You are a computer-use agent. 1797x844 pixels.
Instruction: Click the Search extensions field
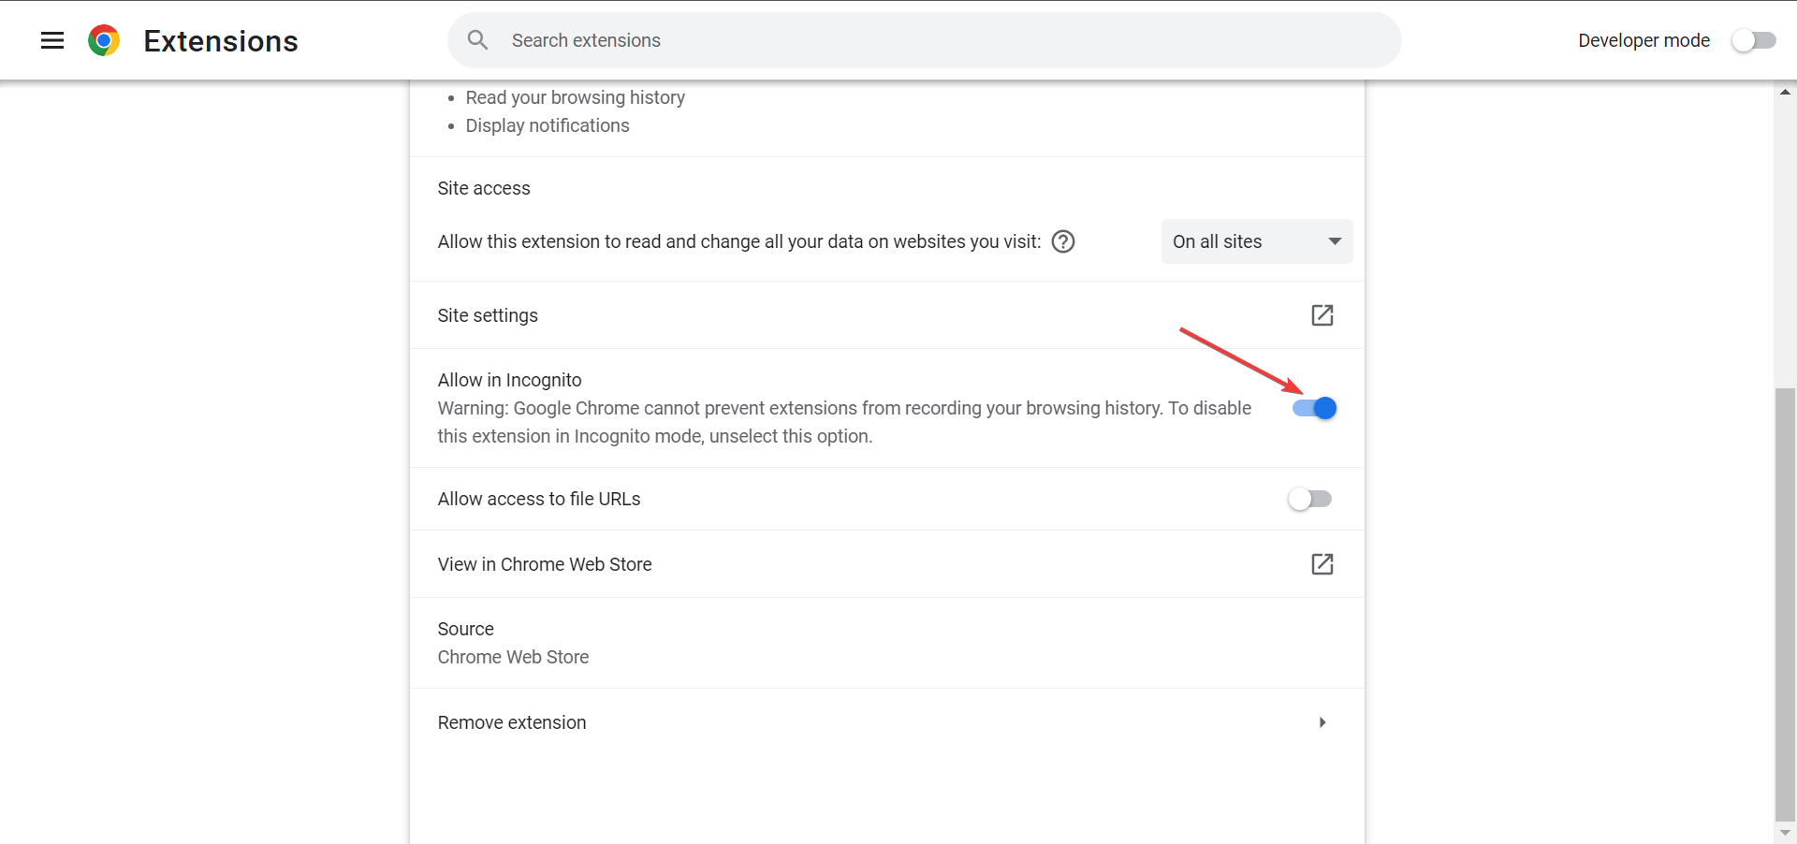tap(925, 40)
